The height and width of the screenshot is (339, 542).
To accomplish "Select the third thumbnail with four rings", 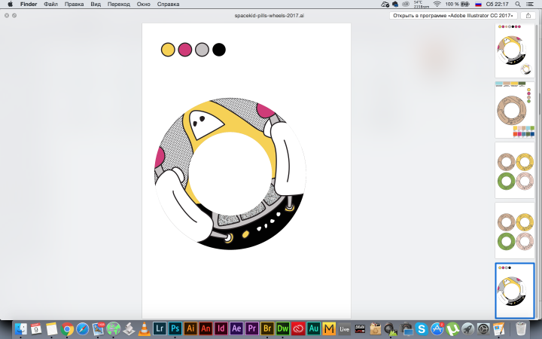I will point(514,170).
